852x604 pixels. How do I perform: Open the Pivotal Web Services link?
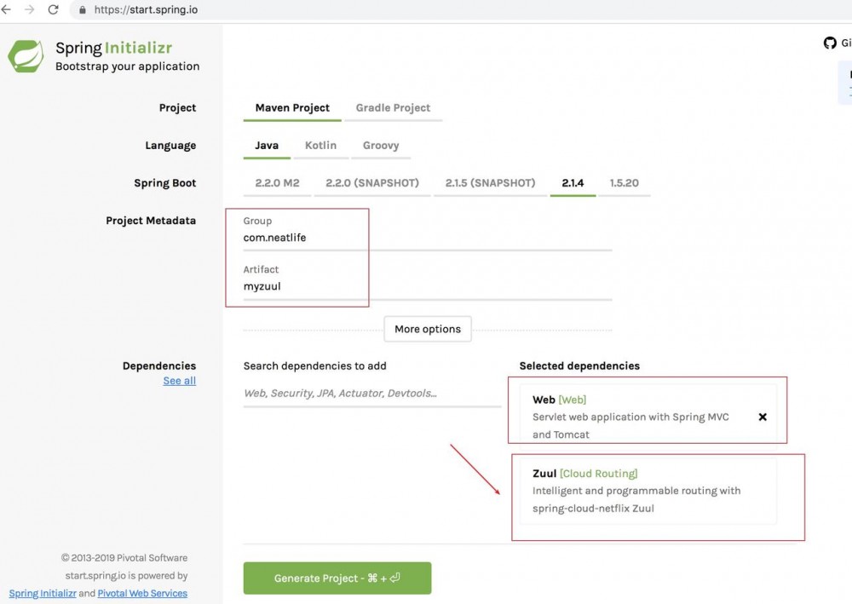[x=142, y=593]
